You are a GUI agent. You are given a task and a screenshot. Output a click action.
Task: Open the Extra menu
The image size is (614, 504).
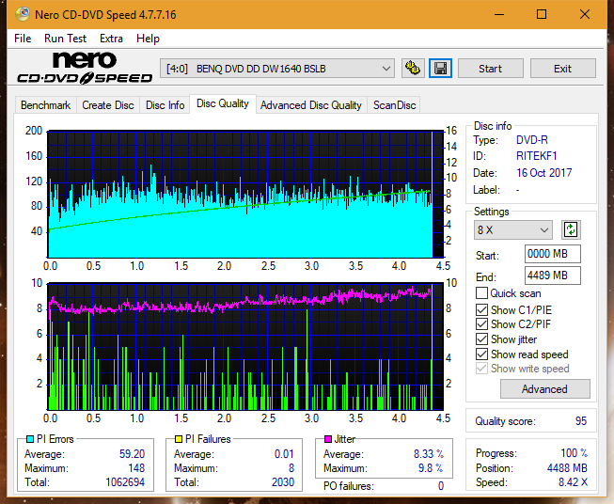click(111, 39)
